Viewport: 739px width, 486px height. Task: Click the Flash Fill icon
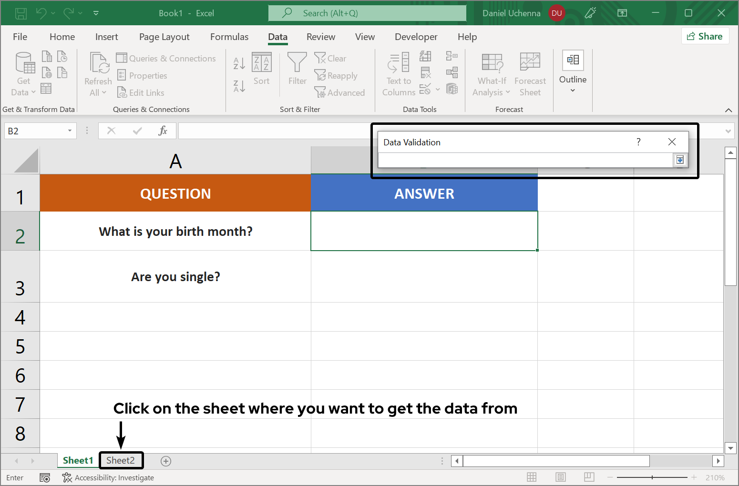coord(426,56)
